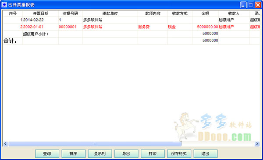Click the 显示列 button
Image resolution: width=263 pixels, height=160 pixels.
click(x=100, y=153)
